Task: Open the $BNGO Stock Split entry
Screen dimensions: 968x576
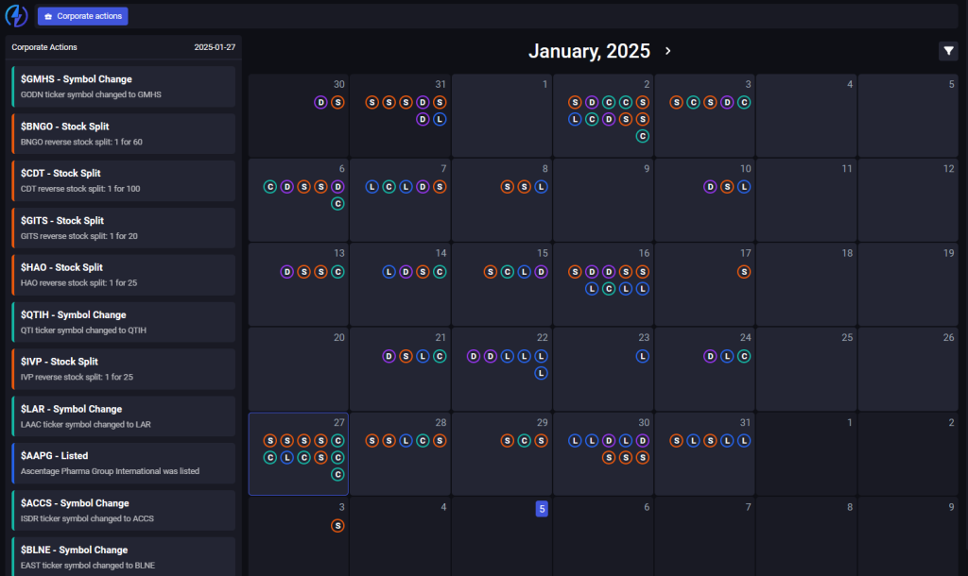Action: point(124,134)
